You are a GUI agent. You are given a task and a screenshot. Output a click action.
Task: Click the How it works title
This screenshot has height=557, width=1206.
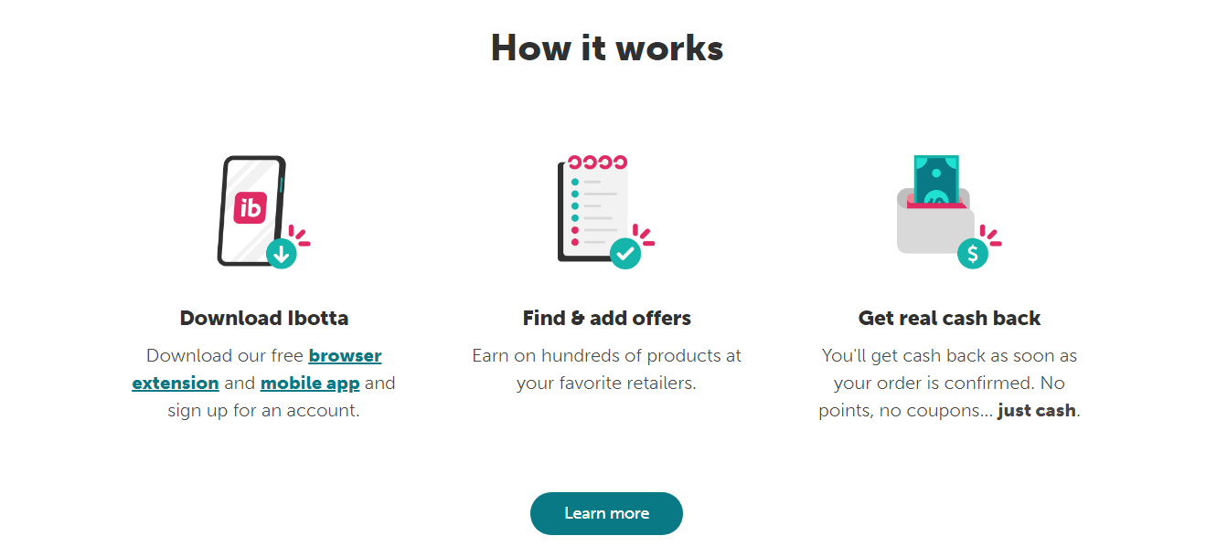point(606,47)
